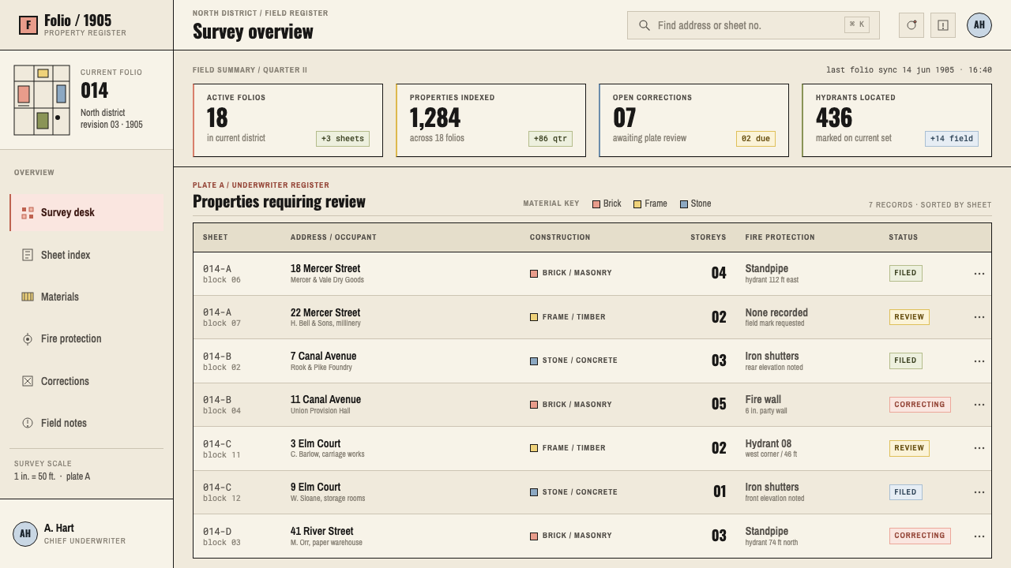Open row menu for 22 Mercer Street
1011x568 pixels.
(979, 317)
